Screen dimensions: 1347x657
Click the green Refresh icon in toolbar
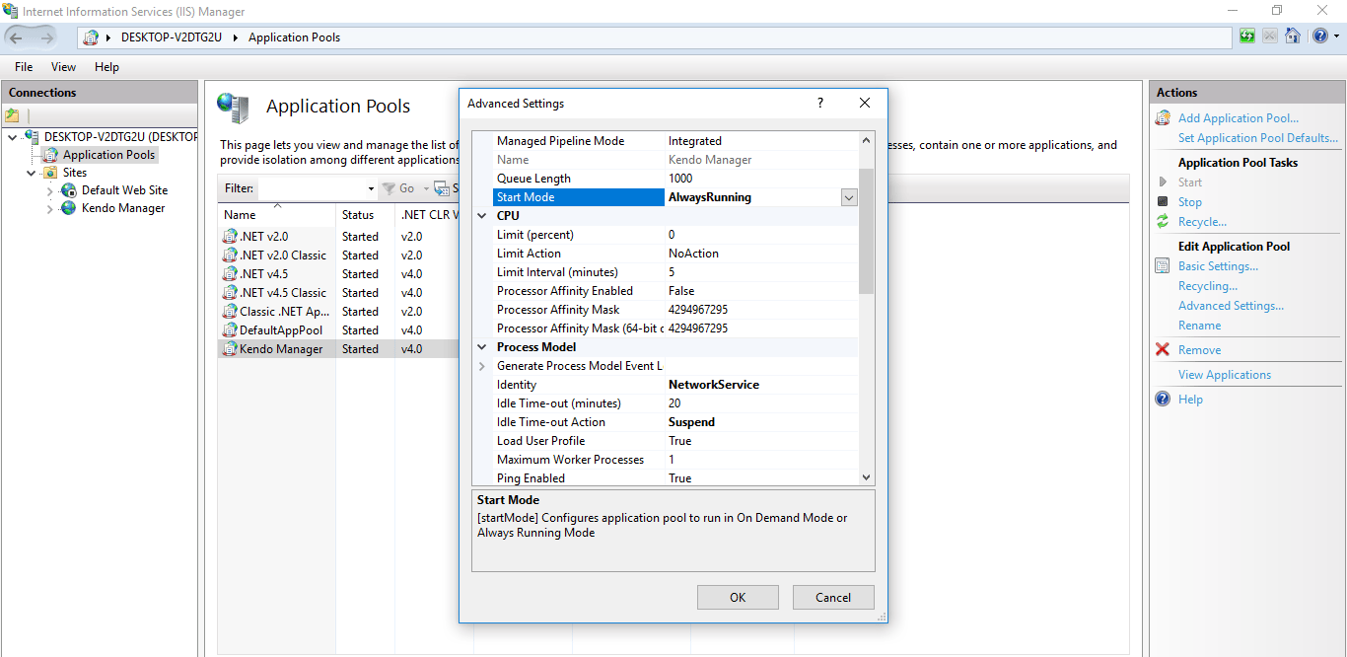tap(1246, 36)
